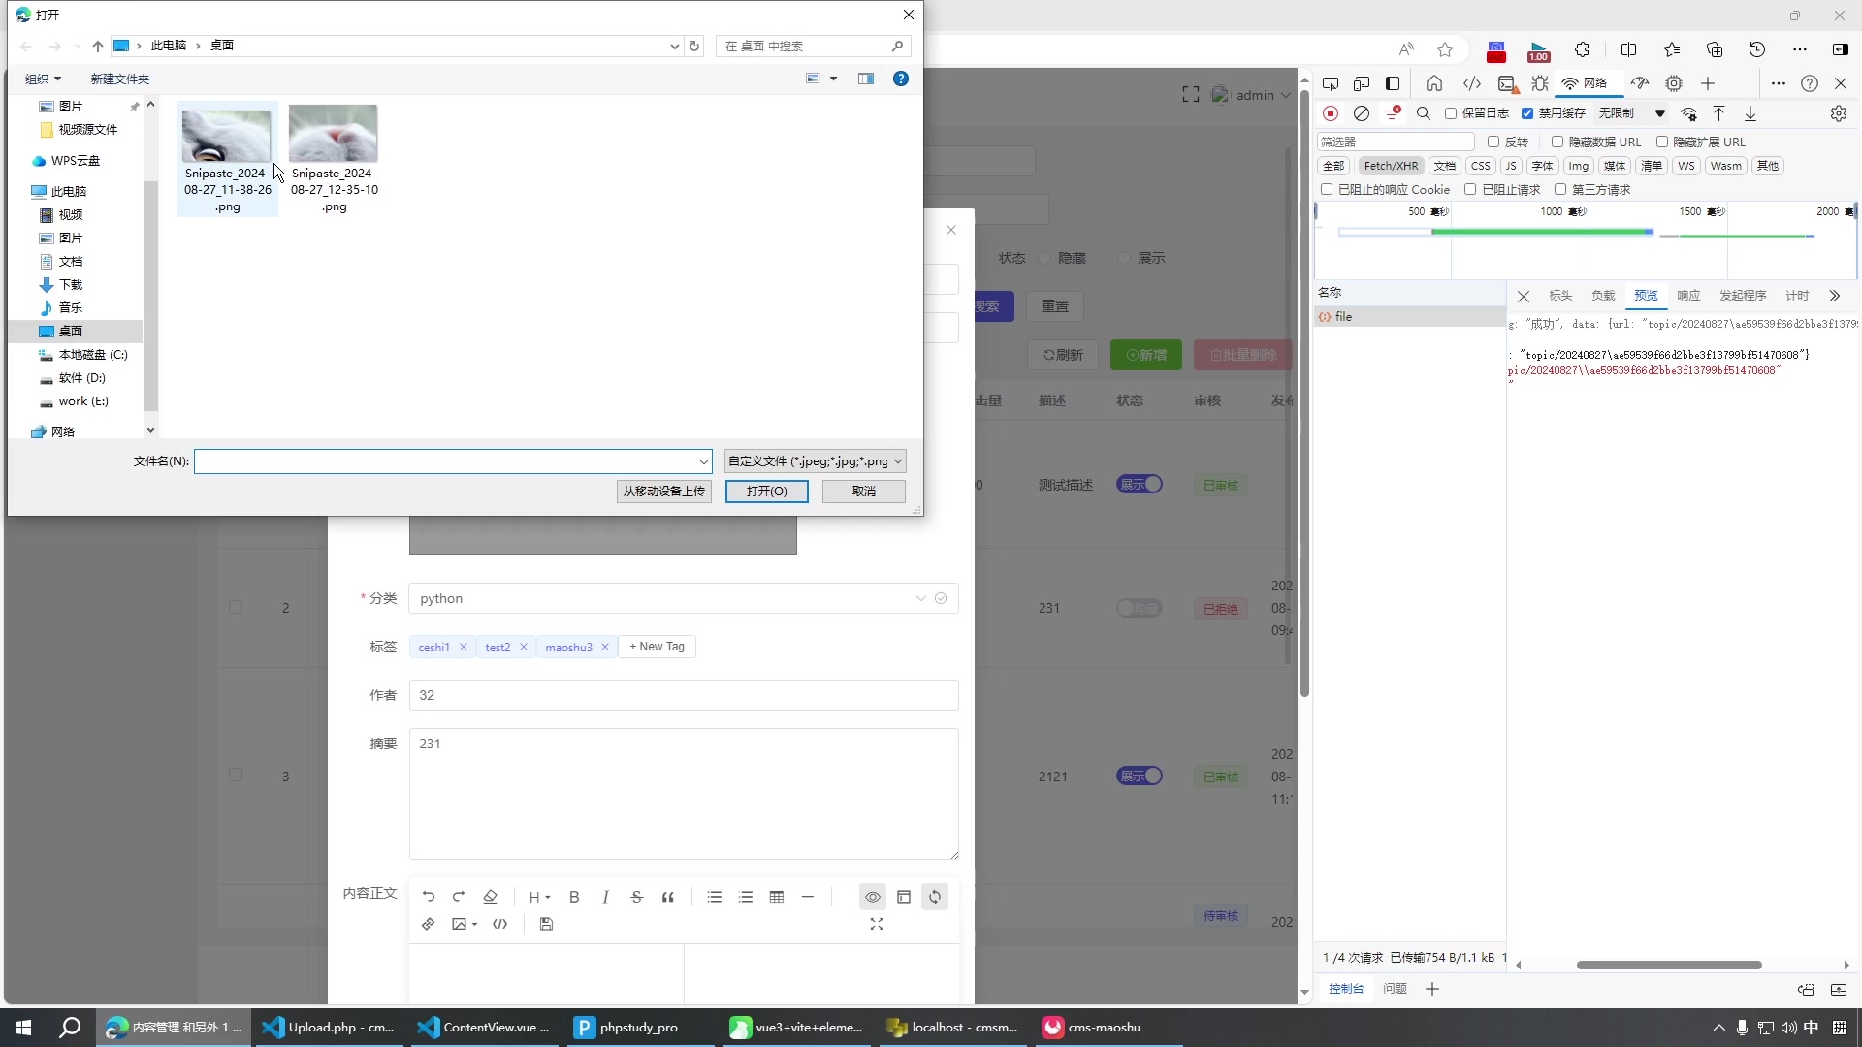The width and height of the screenshot is (1862, 1047).
Task: Open the view options dropdown arrow
Action: tap(833, 79)
